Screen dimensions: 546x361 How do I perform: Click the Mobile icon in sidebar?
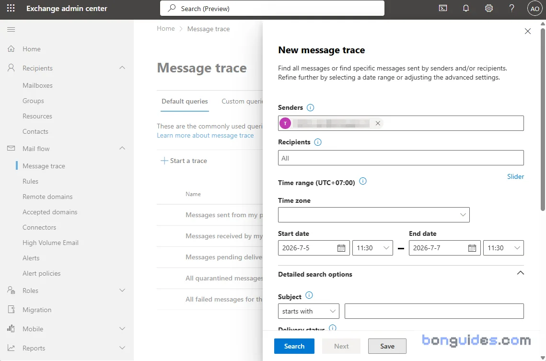pyautogui.click(x=11, y=328)
